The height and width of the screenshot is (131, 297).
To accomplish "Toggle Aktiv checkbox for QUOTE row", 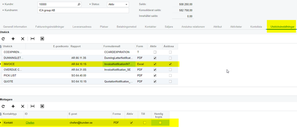I will coord(155,81).
